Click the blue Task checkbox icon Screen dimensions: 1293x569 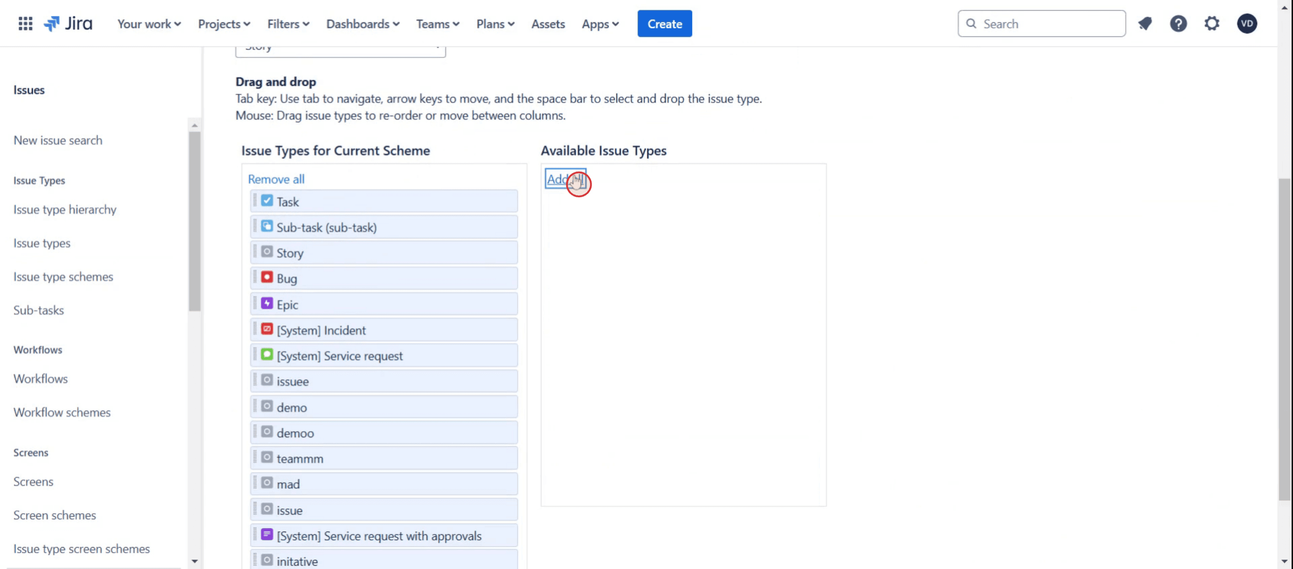(267, 201)
